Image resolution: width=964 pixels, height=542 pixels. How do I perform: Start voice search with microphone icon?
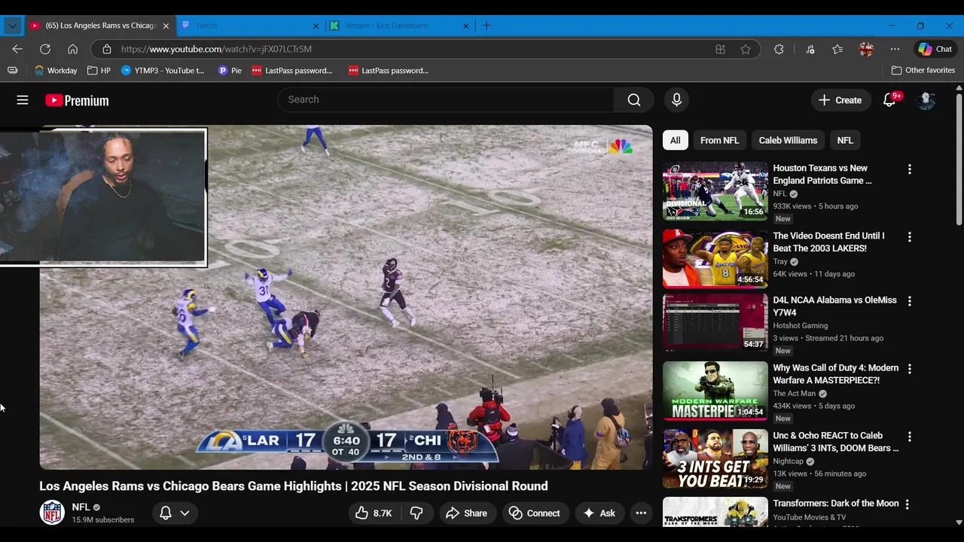coord(676,100)
